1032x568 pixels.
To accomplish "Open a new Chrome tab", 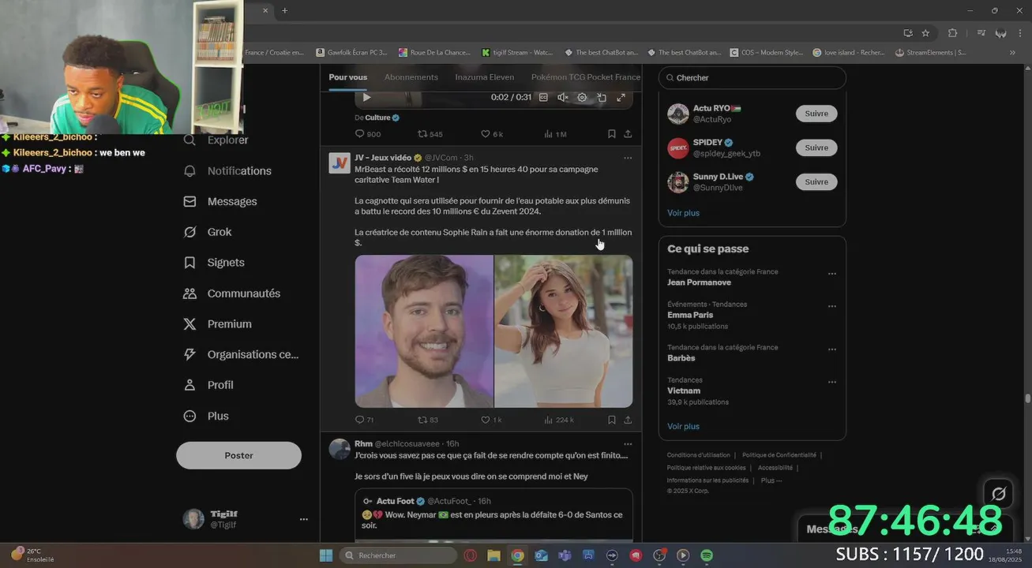I will click(x=285, y=10).
